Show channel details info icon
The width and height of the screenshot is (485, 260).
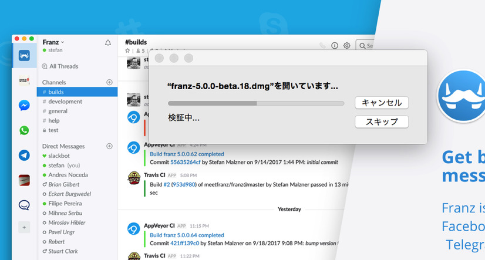[x=335, y=46]
